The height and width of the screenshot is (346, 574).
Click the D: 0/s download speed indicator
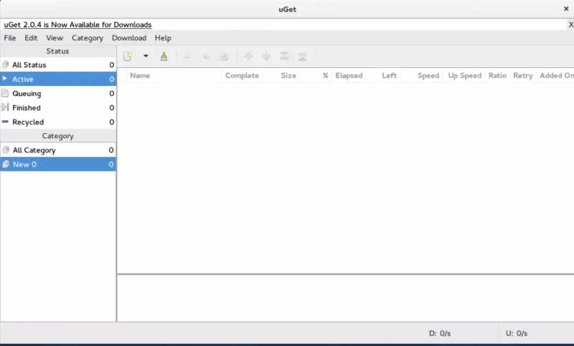pyautogui.click(x=440, y=333)
